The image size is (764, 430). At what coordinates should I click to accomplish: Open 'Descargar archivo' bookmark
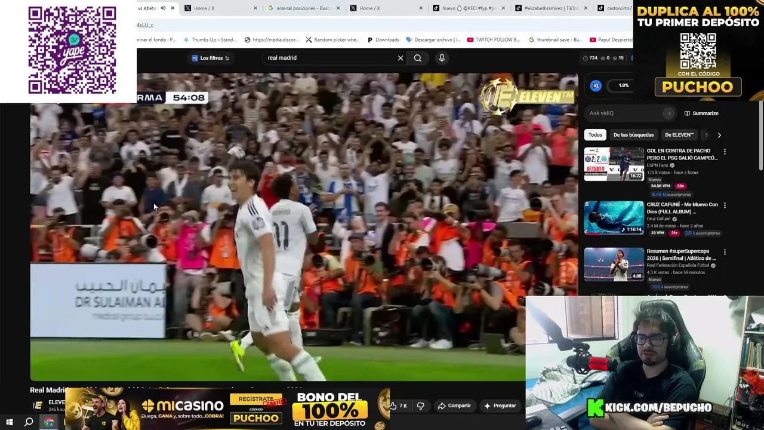[x=433, y=40]
